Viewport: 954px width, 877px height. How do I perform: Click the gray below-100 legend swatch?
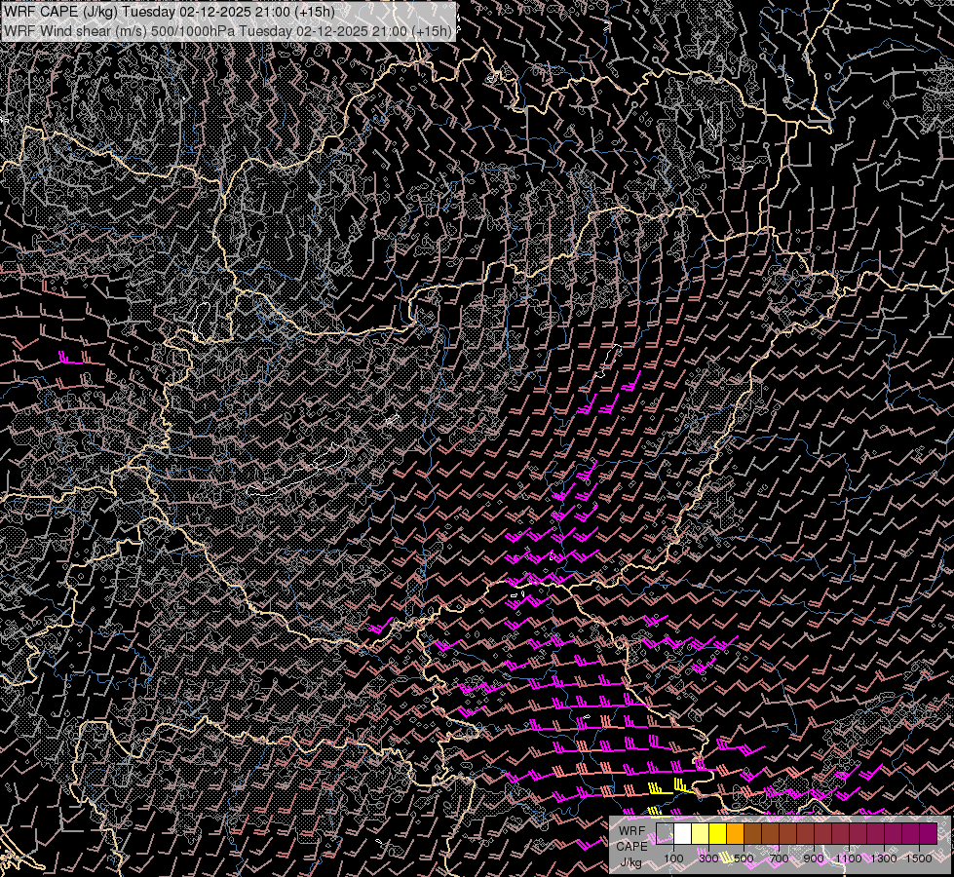[665, 833]
